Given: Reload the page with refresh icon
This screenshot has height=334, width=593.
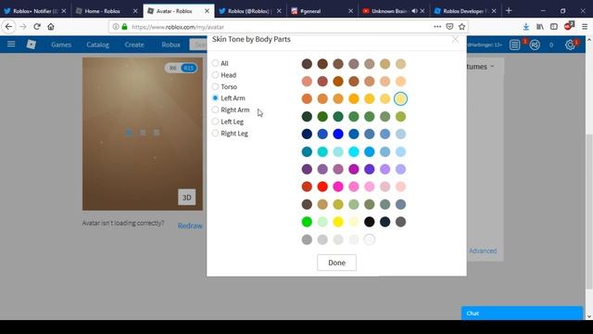Looking at the screenshot, I should 37,27.
